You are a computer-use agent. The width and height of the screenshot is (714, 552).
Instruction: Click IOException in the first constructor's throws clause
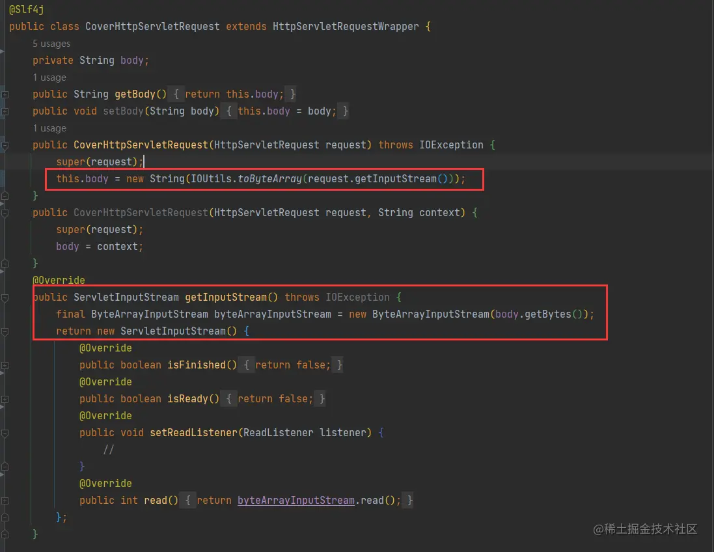(x=451, y=145)
